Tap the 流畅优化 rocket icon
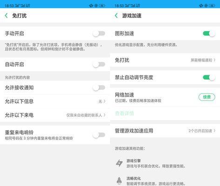Image resolution: width=220 pixels, height=186 pixels. pyautogui.click(x=119, y=180)
